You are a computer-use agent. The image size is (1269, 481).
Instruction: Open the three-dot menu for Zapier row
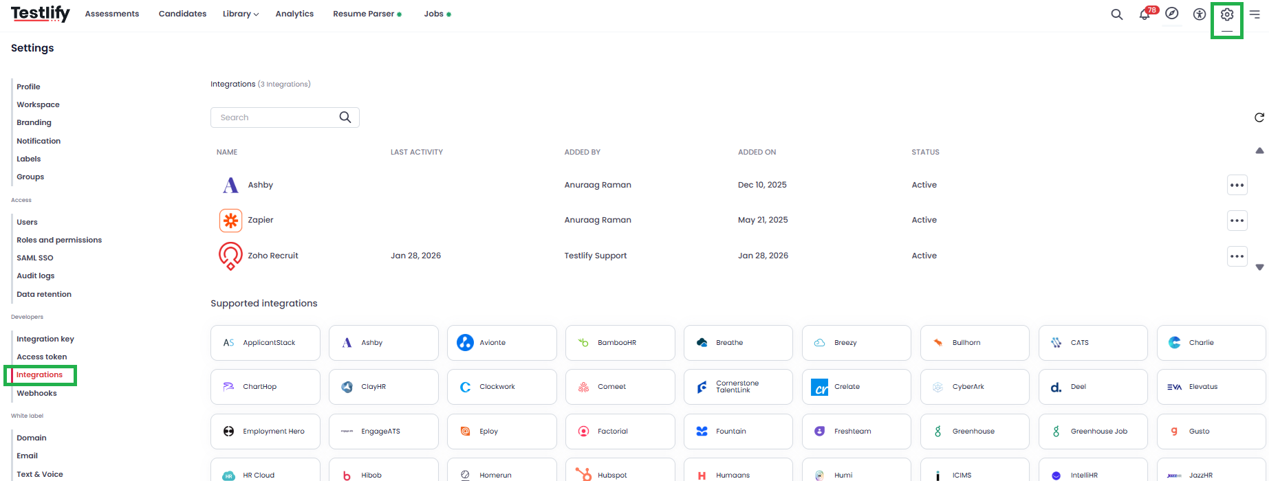[1237, 221]
